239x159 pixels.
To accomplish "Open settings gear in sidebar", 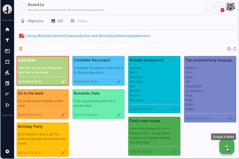I will (x=7, y=151).
